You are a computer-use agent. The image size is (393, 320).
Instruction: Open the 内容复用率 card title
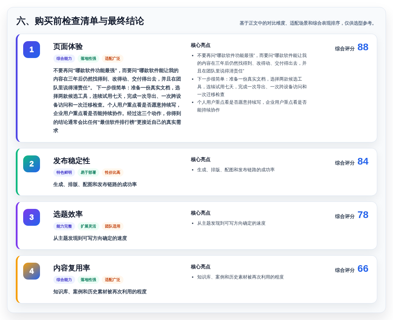72,268
